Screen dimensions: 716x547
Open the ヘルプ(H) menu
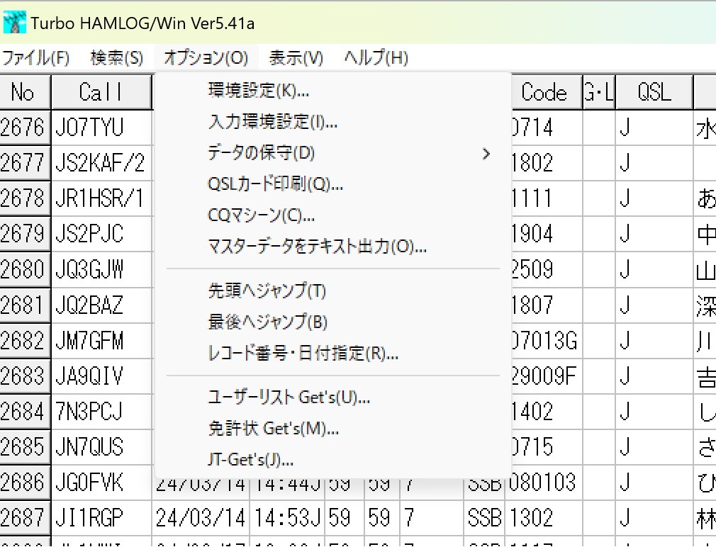point(376,58)
